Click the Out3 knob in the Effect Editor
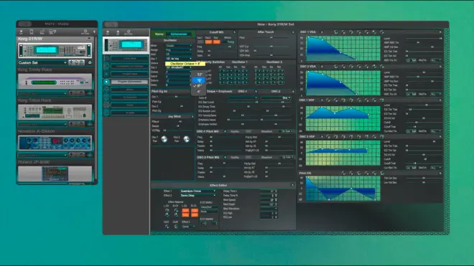The width and height of the screenshot is (474, 266). coord(167,227)
